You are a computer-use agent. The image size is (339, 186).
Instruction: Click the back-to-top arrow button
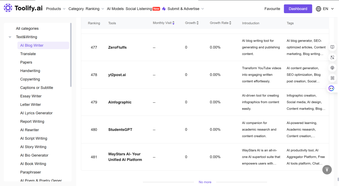pyautogui.click(x=327, y=170)
